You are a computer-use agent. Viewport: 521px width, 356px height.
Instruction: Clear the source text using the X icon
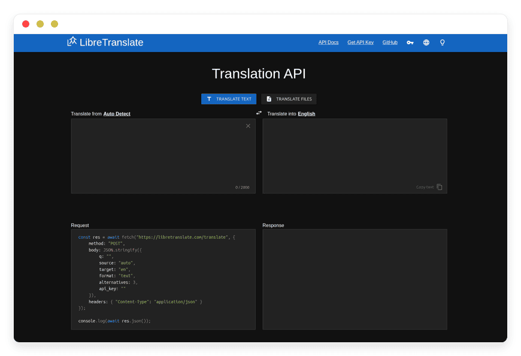click(248, 126)
